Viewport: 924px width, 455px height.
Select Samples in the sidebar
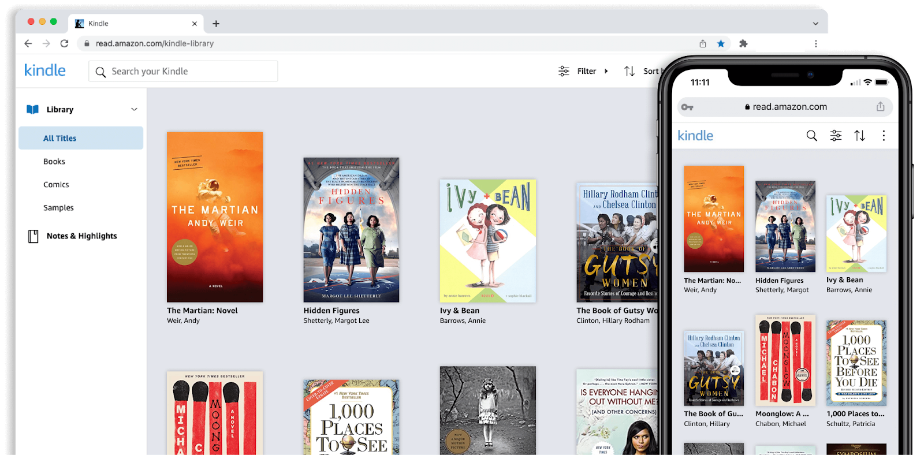tap(58, 208)
